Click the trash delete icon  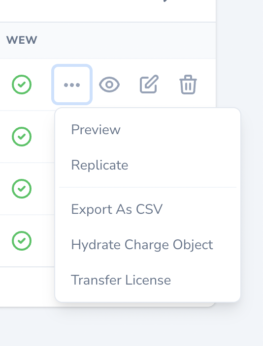[x=188, y=85]
